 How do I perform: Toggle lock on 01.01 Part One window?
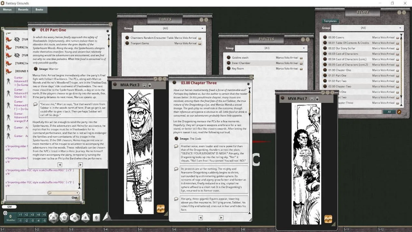tap(108, 31)
